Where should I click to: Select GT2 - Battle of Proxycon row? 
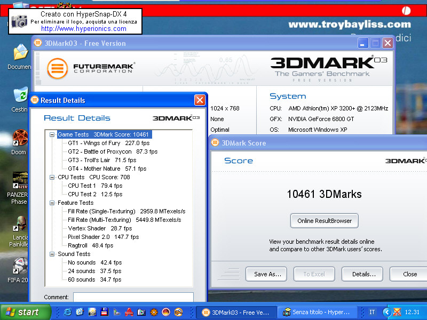point(113,151)
